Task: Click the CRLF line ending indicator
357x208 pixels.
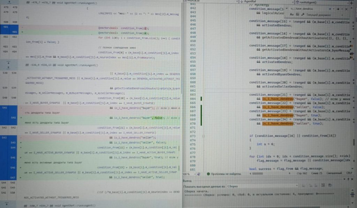Action: (x=349, y=173)
